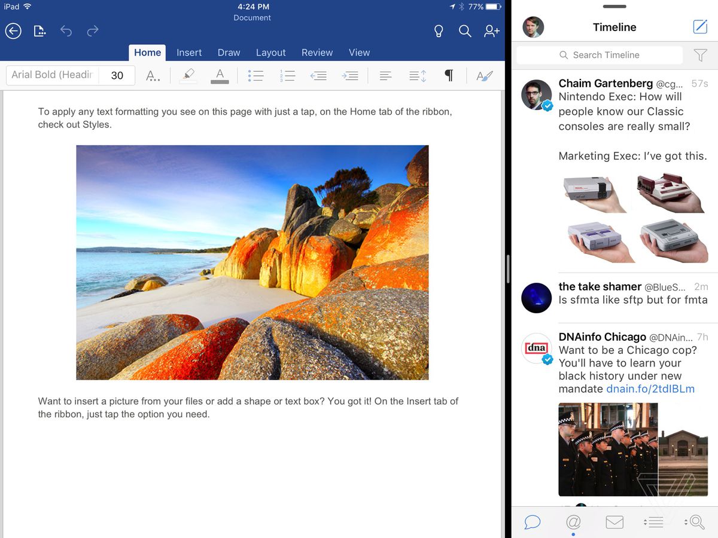Image resolution: width=718 pixels, height=538 pixels.
Task: Compose a new tweet
Action: (699, 27)
